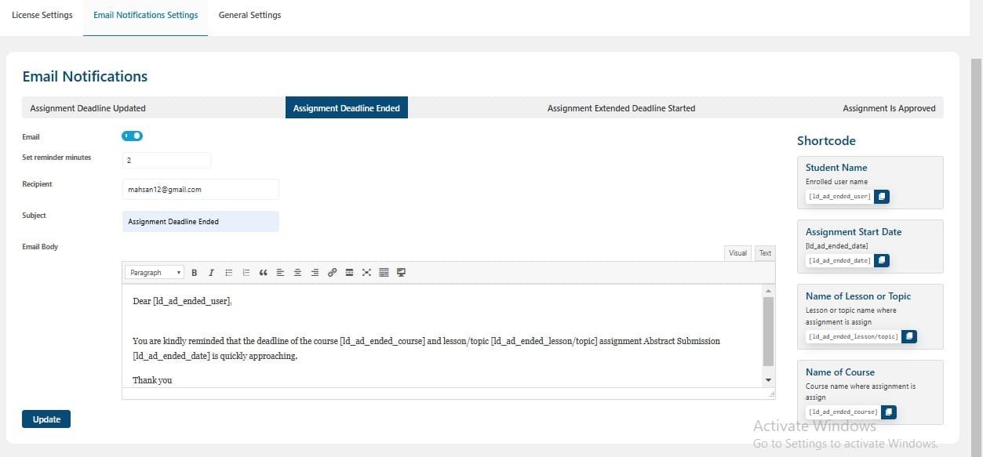Apply blockquote formatting
The height and width of the screenshot is (457, 983).
tap(264, 273)
